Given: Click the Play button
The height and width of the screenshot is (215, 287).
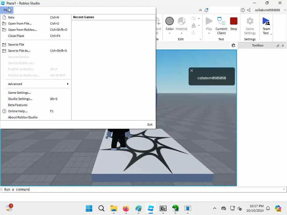Looking at the screenshot, I should click(209, 21).
